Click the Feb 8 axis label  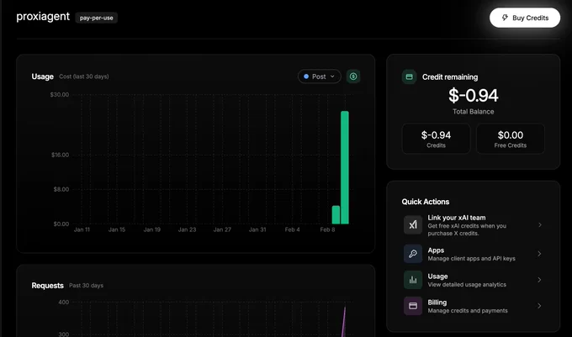point(327,229)
